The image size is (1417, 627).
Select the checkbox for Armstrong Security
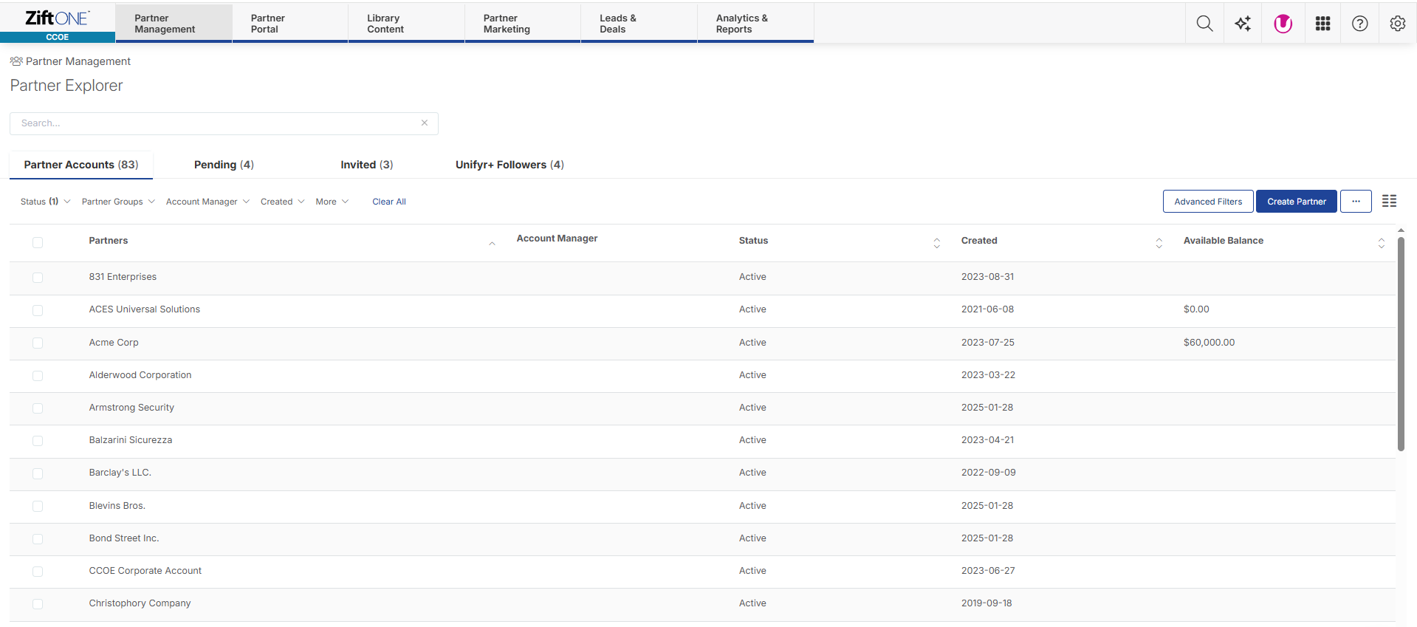(x=38, y=408)
